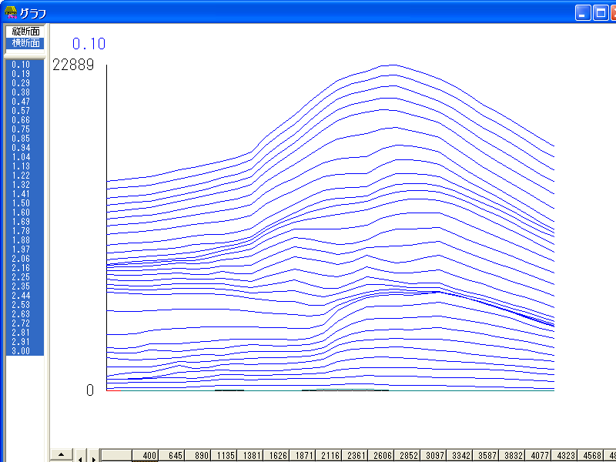Viewport: 616px width, 462px height.
Task: Click the 4568 column header
Action: click(x=591, y=456)
